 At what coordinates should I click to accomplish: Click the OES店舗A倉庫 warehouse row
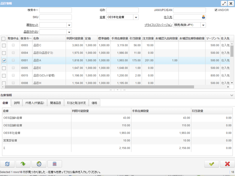click(x=117, y=118)
